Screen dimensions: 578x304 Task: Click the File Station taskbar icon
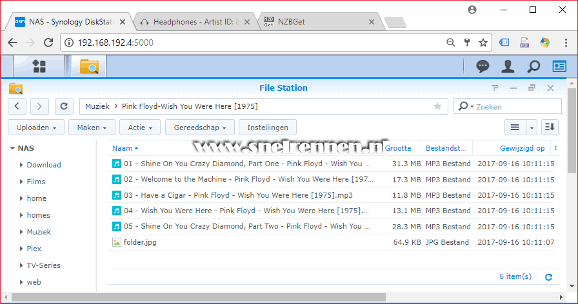click(x=89, y=66)
